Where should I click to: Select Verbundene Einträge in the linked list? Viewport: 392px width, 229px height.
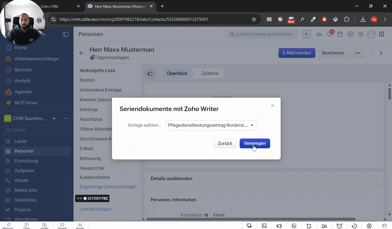[101, 90]
